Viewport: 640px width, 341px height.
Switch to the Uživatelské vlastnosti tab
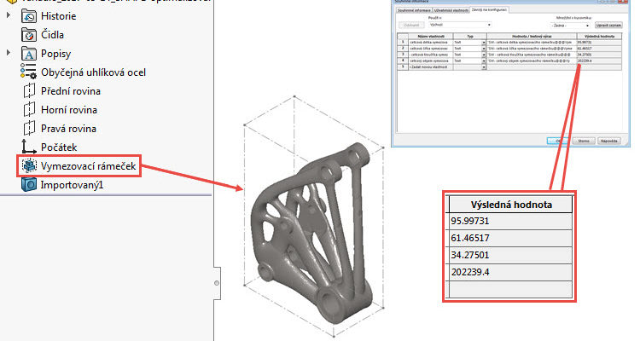(x=451, y=10)
